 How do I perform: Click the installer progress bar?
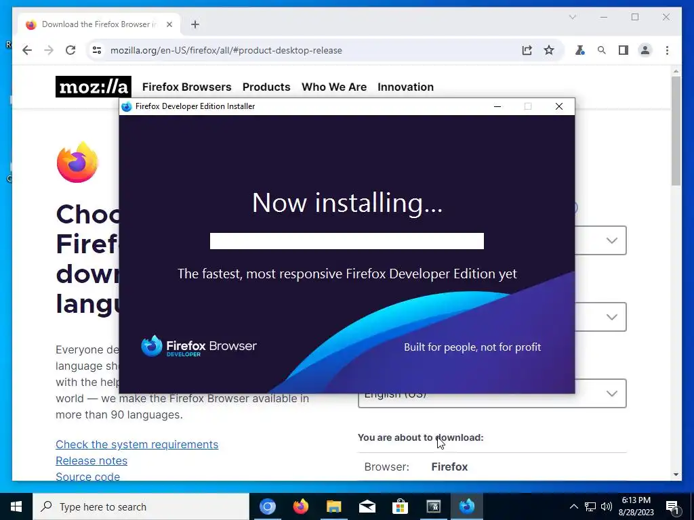[346, 241]
